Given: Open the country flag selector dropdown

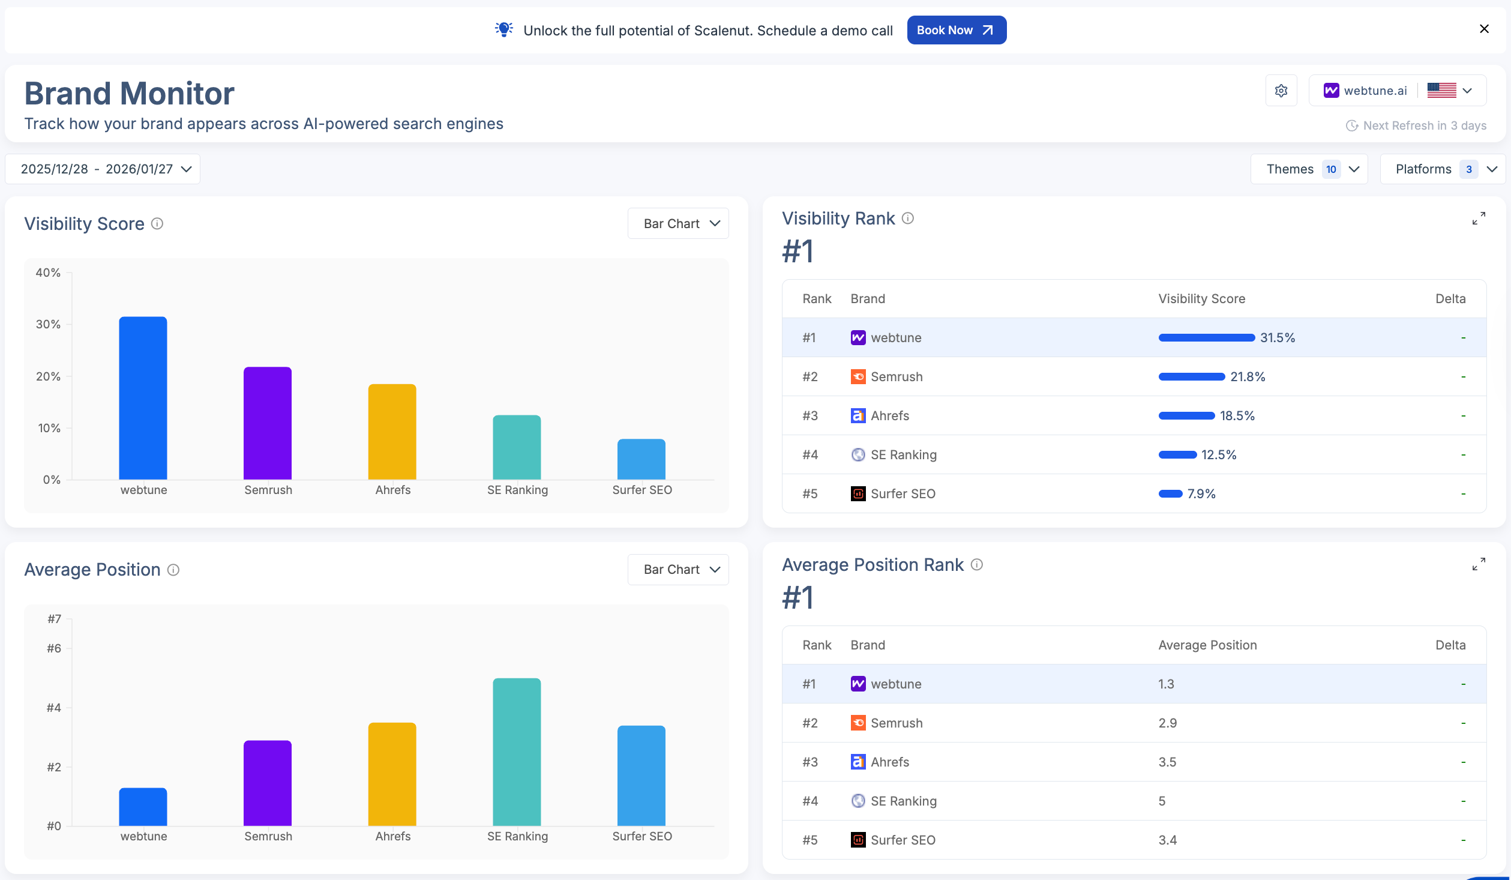Looking at the screenshot, I should pos(1451,90).
